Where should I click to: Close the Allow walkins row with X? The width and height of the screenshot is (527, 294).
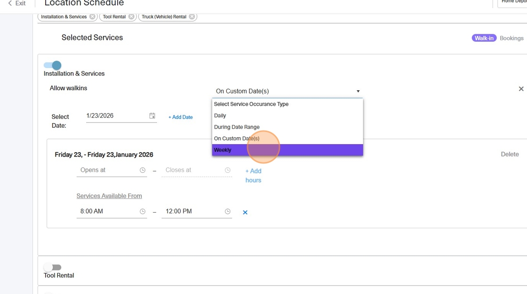521,89
